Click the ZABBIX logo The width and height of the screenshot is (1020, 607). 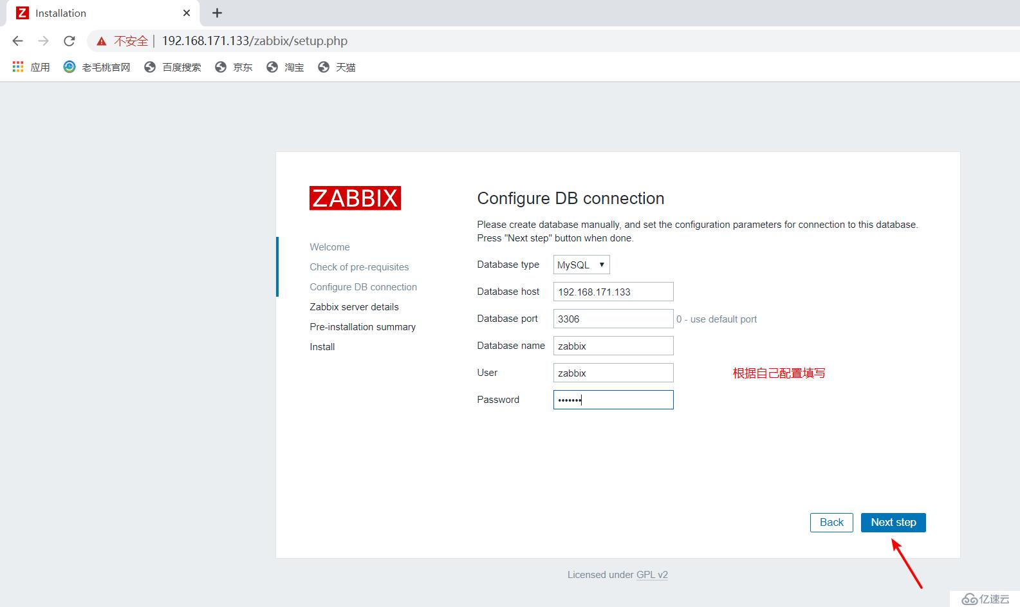pos(355,198)
